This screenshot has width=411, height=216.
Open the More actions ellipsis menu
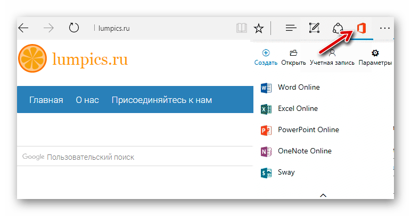pyautogui.click(x=385, y=28)
